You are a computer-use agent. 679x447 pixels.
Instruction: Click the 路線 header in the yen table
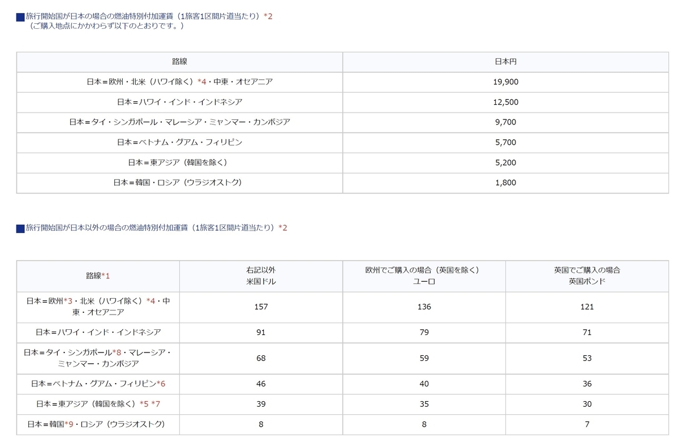[x=179, y=61]
